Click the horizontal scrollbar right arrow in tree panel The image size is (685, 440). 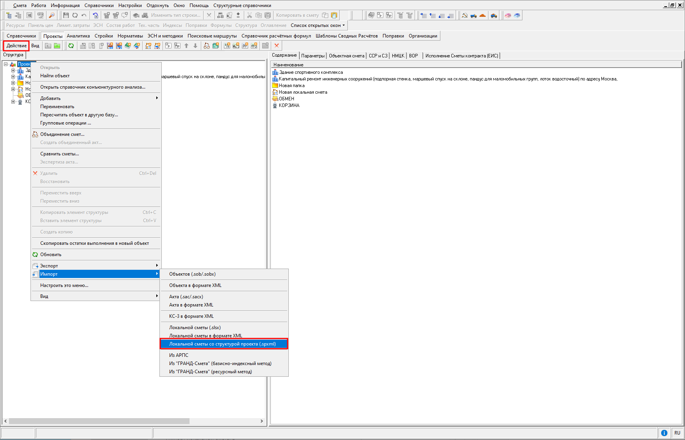coord(262,421)
